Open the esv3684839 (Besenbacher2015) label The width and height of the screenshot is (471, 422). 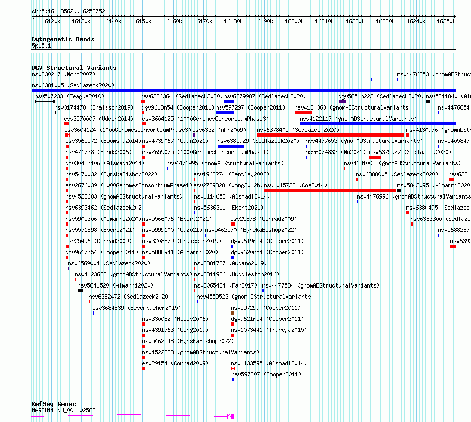click(x=137, y=308)
